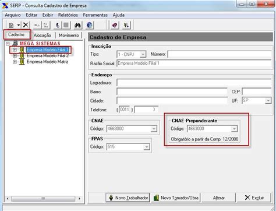The image size is (276, 211).
Task: Click the computer icon beside MEGA SISTEMAS
Action: (x=15, y=43)
